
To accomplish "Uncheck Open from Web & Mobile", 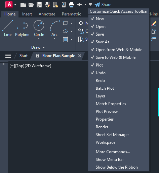I will coord(119,50).
